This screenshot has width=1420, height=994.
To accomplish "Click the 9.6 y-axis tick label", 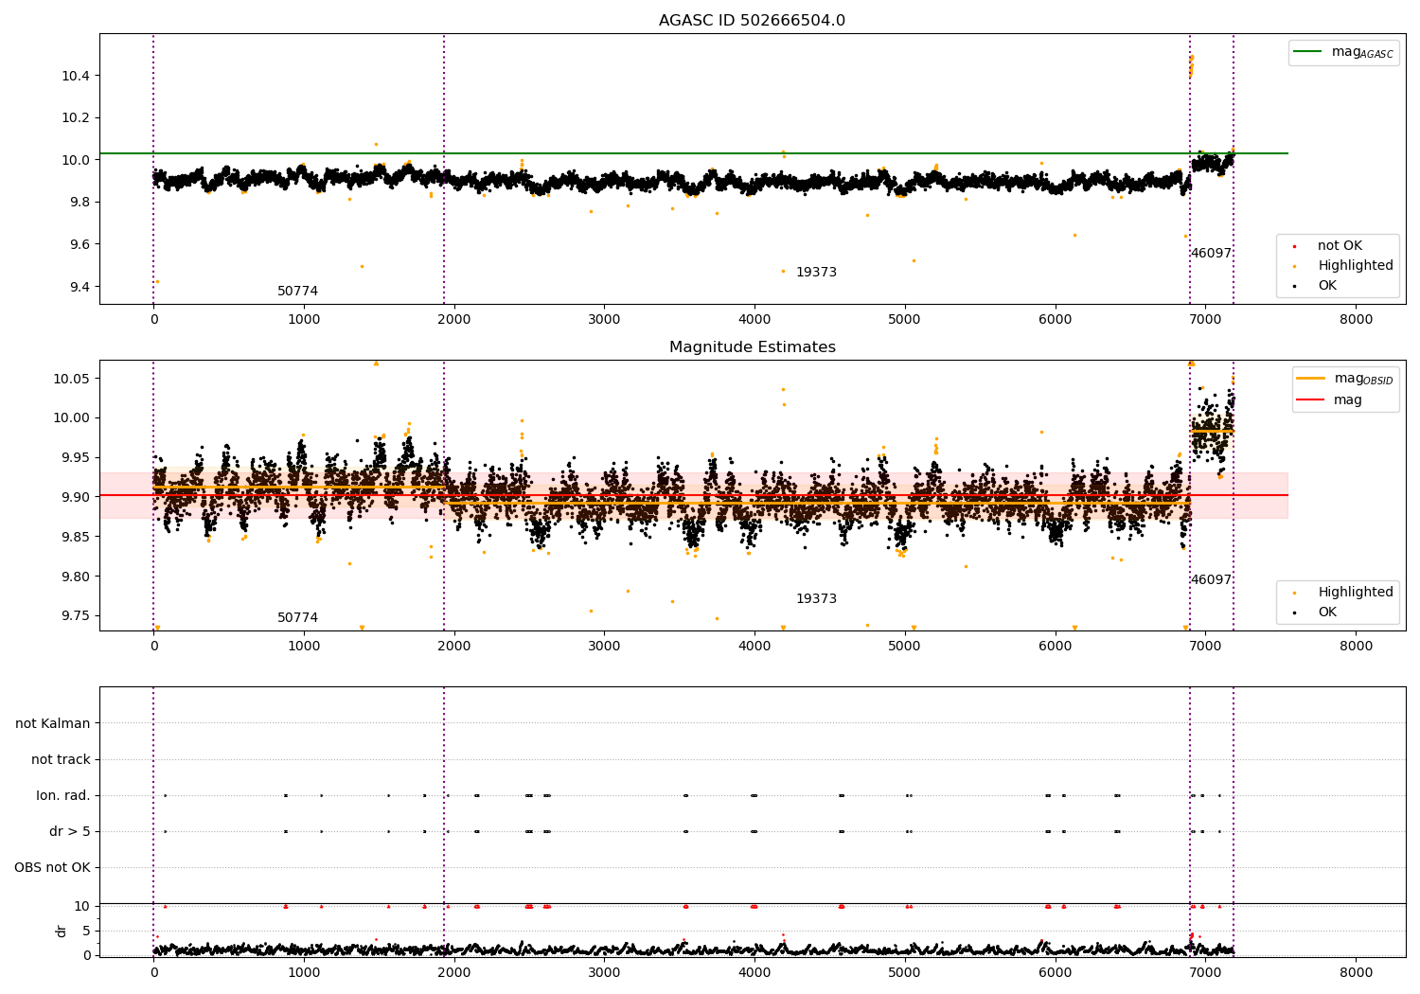I will click(79, 245).
